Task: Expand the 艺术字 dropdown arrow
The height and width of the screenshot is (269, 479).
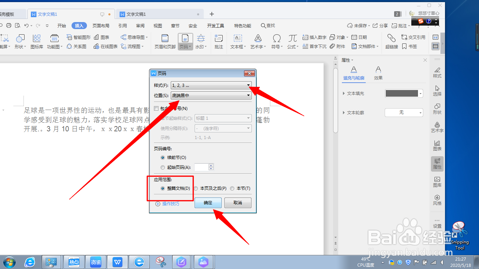Action: [x=265, y=46]
